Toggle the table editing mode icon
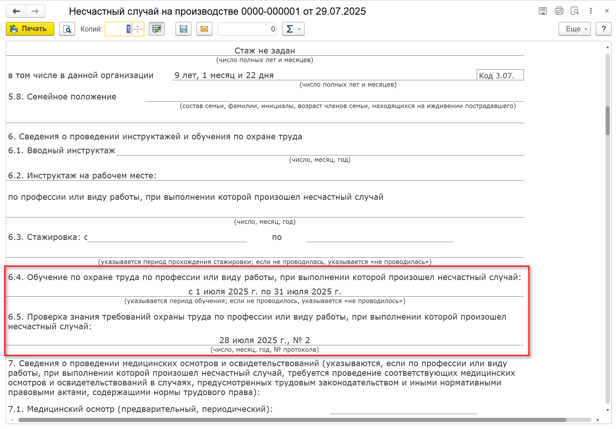This screenshot has height=429, width=616. coord(157,29)
